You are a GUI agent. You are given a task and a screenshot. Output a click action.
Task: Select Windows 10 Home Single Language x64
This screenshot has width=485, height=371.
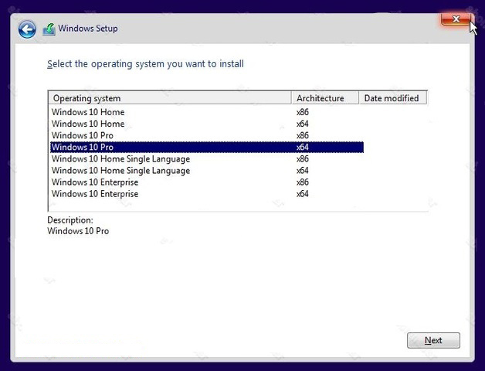tap(207, 171)
